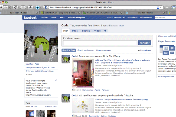Screen dimensions: 176x117
Task: Click J'aime on the 16:13 post
Action: 97,90
